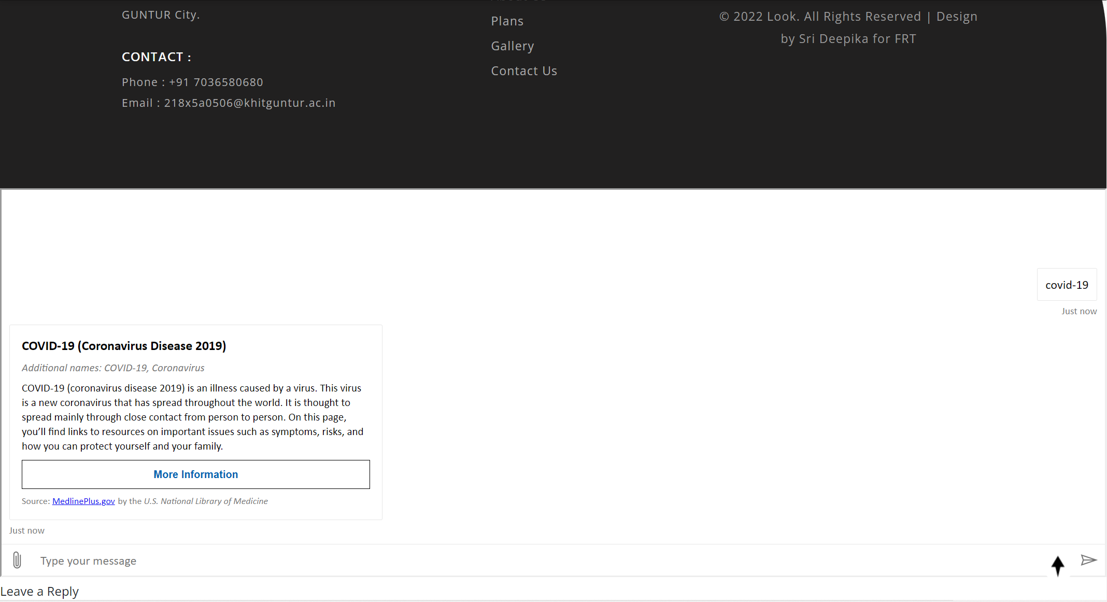Open the Contact Us footer link
The image size is (1107, 602).
click(524, 71)
